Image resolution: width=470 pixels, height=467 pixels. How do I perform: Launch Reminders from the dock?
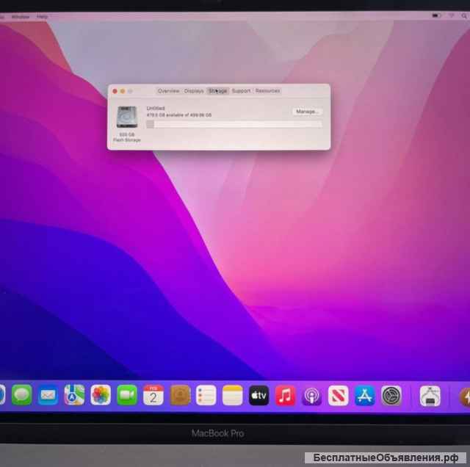(206, 395)
